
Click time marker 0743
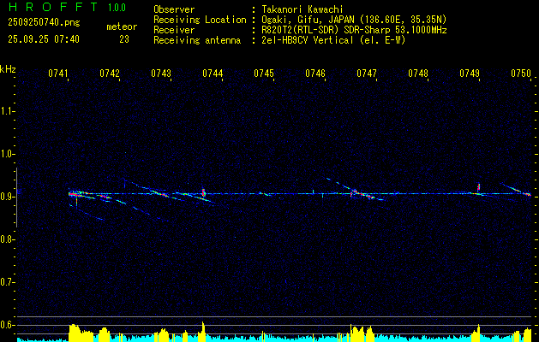coord(161,73)
